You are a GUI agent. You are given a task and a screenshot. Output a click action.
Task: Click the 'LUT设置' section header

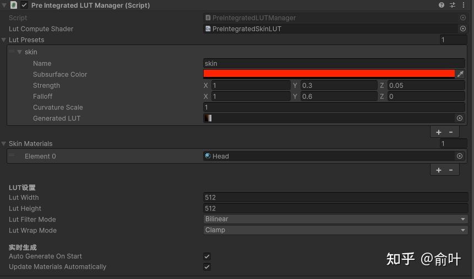click(x=22, y=188)
